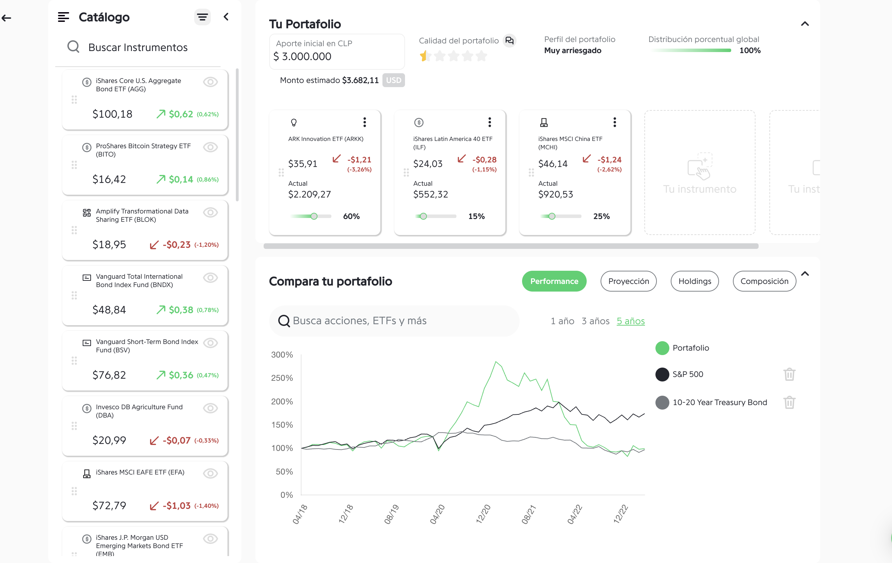
Task: Select the 1 año time range
Action: [x=562, y=321]
